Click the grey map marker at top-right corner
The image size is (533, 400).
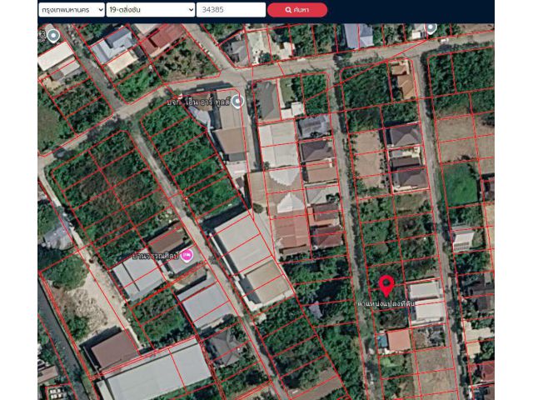(431, 27)
